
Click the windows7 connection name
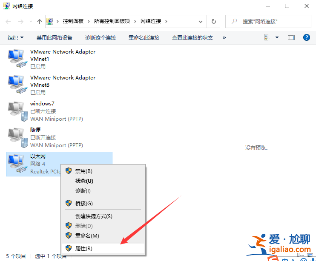click(42, 104)
